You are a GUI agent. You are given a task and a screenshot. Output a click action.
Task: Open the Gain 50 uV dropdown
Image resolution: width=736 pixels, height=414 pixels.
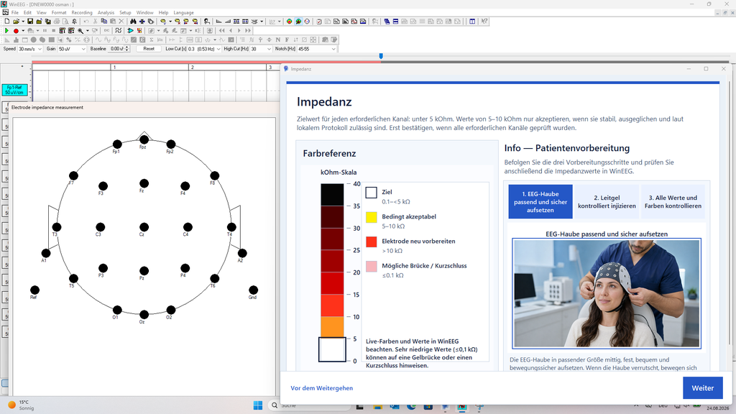tap(83, 49)
